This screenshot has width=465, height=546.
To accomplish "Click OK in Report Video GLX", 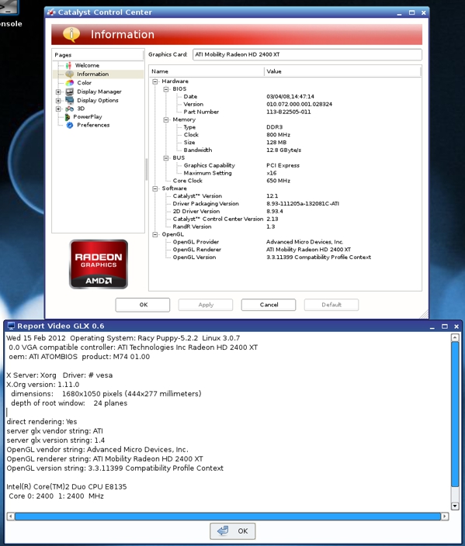I will coord(233,531).
